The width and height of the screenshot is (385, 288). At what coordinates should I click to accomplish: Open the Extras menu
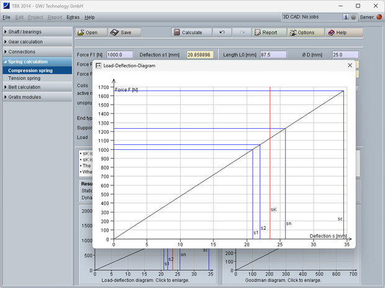click(73, 17)
